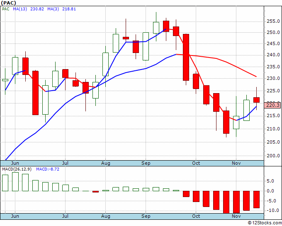Click the 230.0 price axis label
Image resolution: width=282 pixels, height=226 pixels.
click(x=273, y=78)
